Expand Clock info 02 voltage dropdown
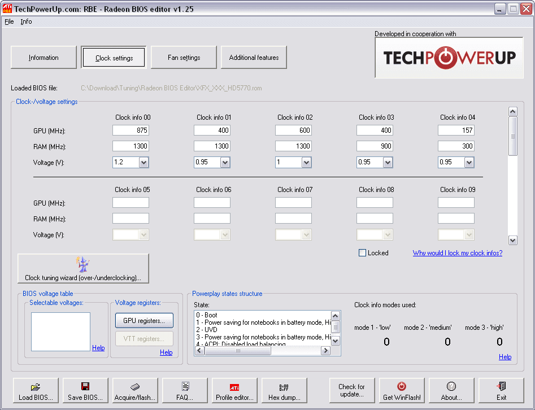This screenshot has height=410, width=535. [306, 163]
